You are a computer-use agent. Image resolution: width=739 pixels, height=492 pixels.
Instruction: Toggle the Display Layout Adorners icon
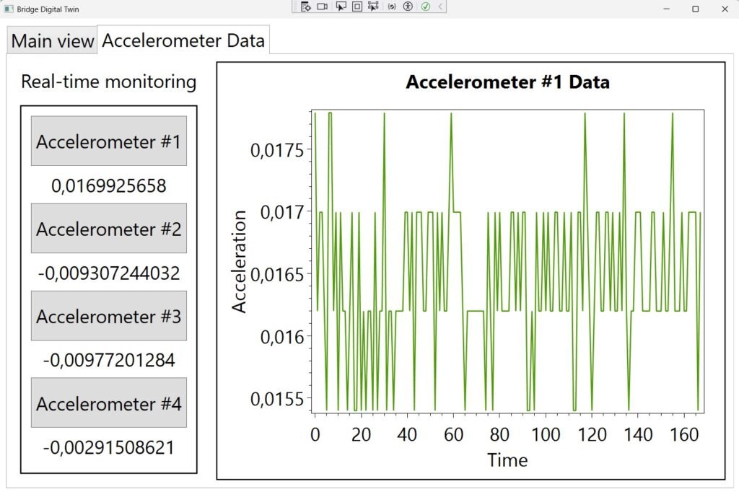point(357,6)
